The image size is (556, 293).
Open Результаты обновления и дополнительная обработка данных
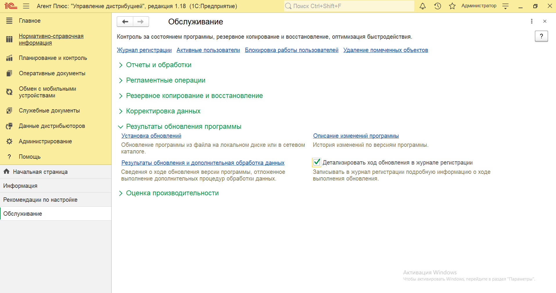click(203, 163)
